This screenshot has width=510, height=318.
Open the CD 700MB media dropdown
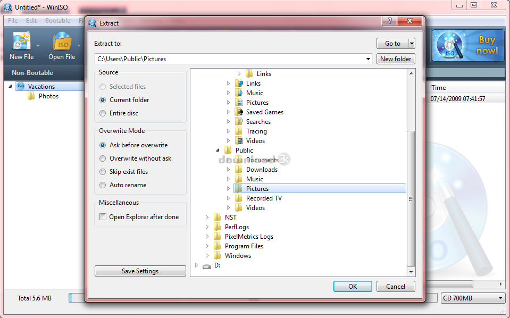500,298
